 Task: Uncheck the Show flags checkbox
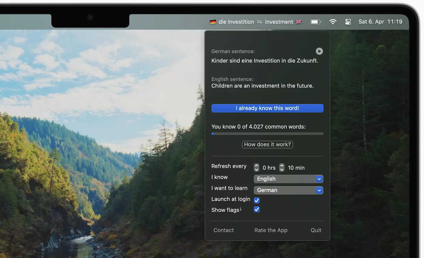click(x=257, y=210)
